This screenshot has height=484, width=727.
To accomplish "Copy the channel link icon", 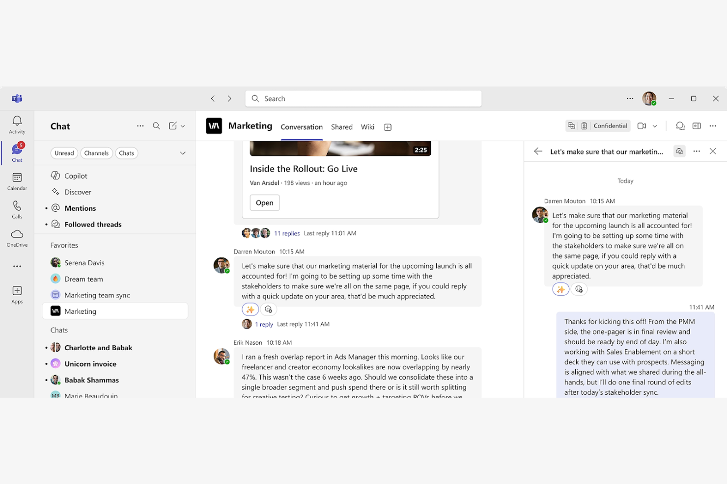I will (x=571, y=126).
